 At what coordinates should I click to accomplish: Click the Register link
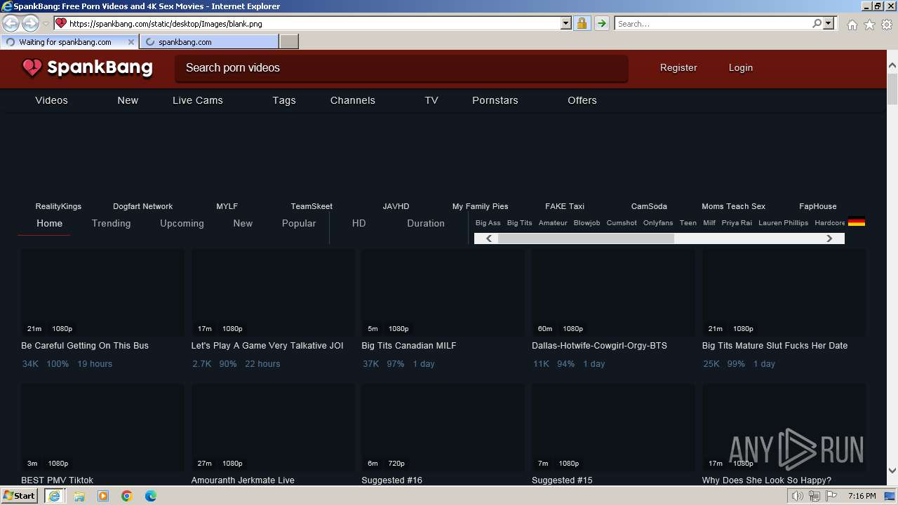pyautogui.click(x=678, y=68)
